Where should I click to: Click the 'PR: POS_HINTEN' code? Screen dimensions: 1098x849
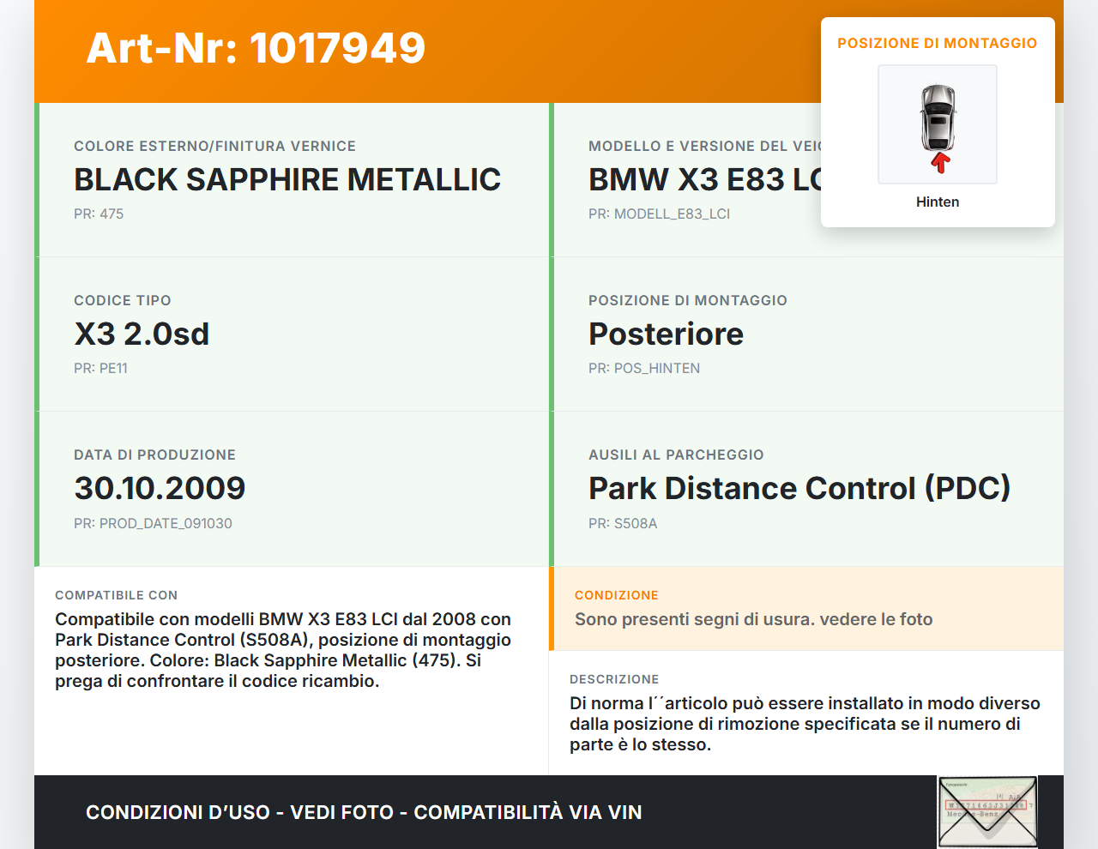(643, 369)
